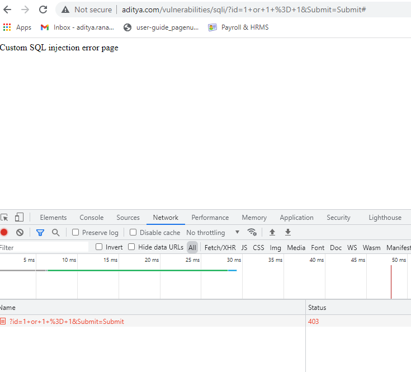Filter requests by Fetch/XHR
This screenshot has height=372, width=411.
220,247
